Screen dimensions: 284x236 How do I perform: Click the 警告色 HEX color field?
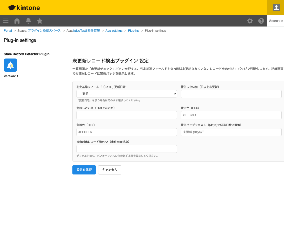[231, 115]
